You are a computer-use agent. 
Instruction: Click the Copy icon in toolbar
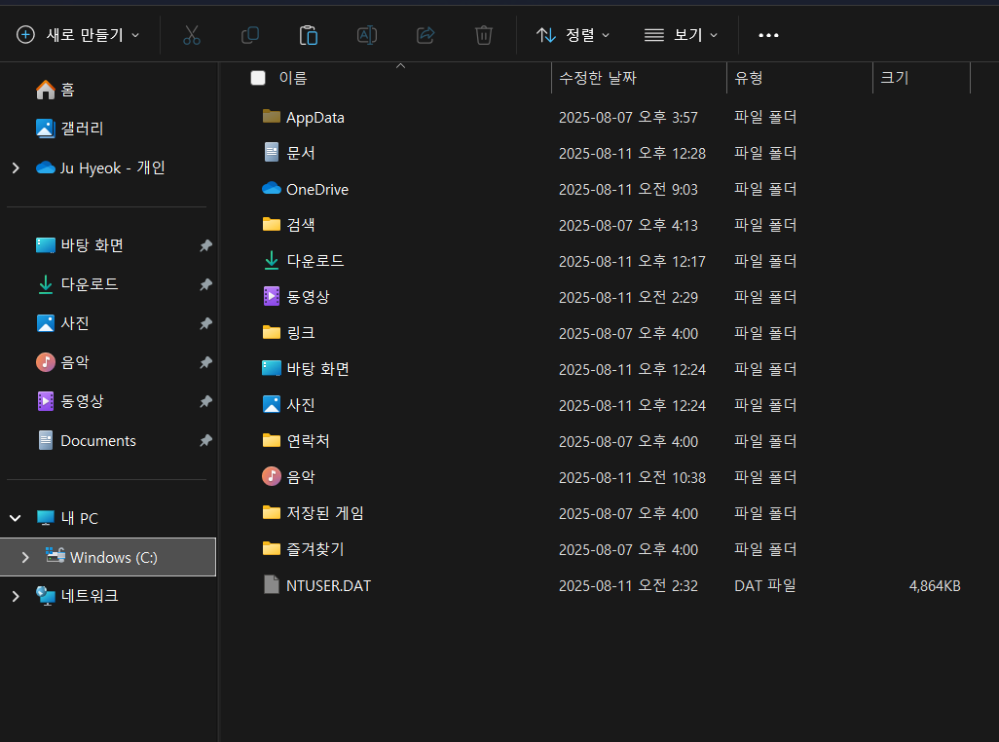(249, 35)
